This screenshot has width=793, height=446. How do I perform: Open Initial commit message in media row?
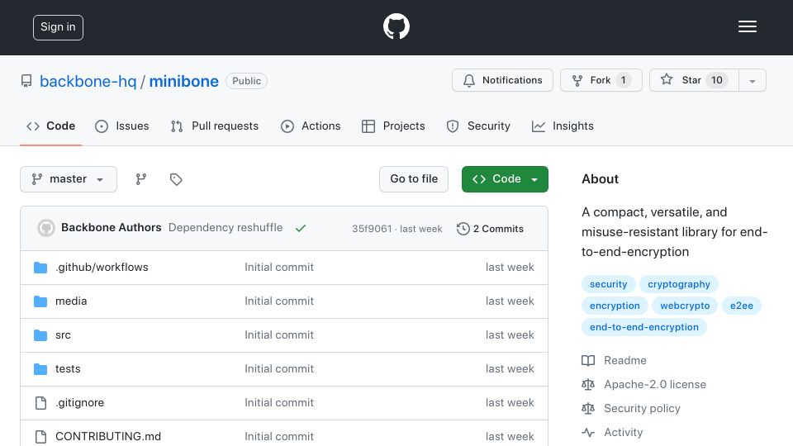point(279,301)
